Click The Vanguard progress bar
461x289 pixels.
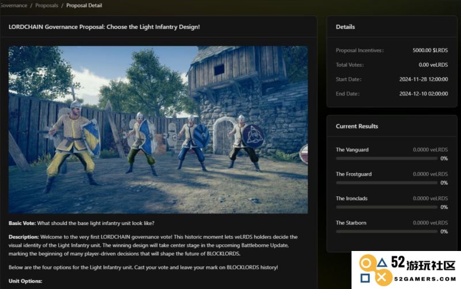386,158
